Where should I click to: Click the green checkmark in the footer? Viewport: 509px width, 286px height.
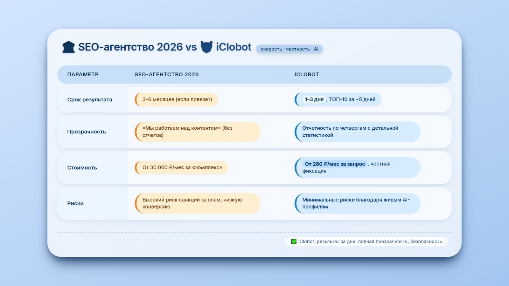[x=294, y=242]
